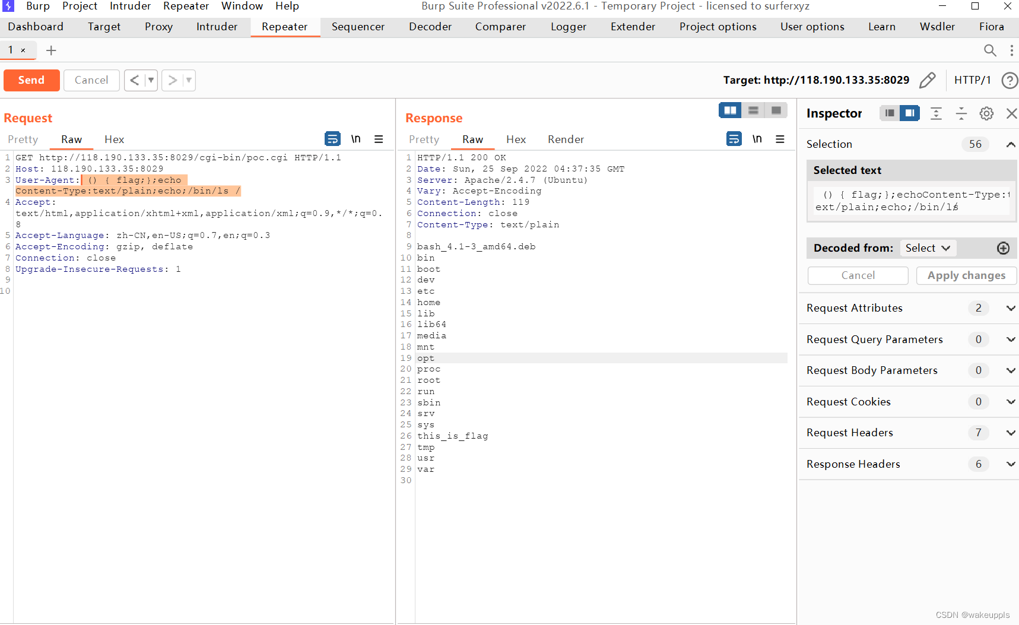Click Apply changes in Inspector
The width and height of the screenshot is (1019, 625).
tap(966, 275)
